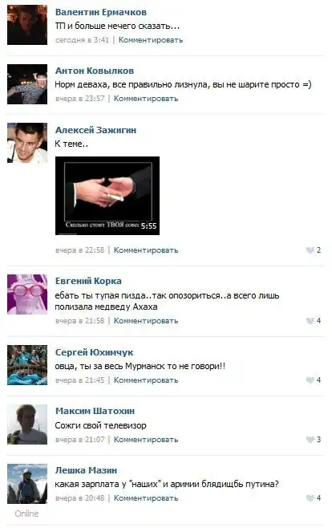Click heart icon on Евгений Корка's comment

[310, 321]
